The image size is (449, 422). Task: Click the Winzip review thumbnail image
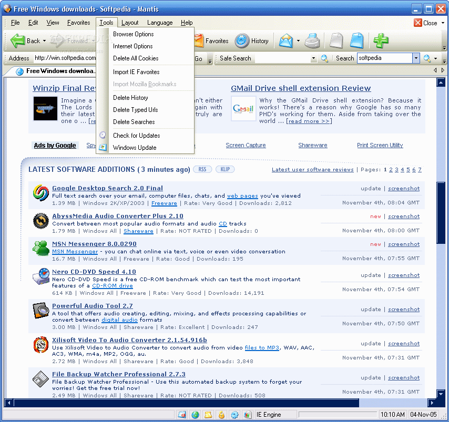pos(45,109)
